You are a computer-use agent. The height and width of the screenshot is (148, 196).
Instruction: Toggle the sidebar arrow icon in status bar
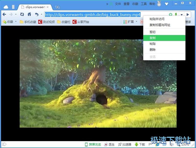point(4,144)
